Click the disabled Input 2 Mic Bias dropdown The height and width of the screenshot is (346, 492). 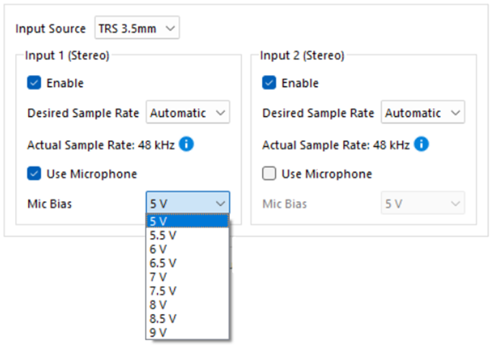point(423,203)
